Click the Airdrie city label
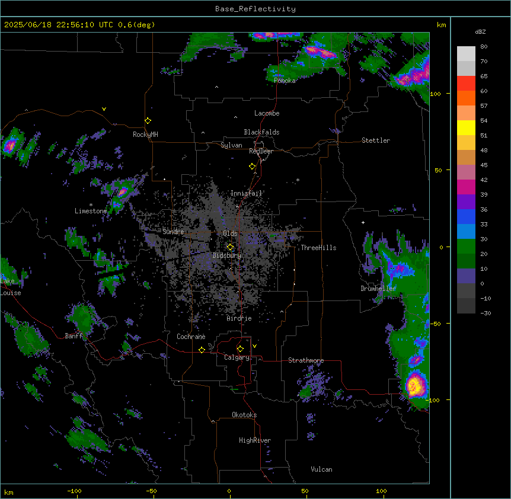Screen dimensions: 511x499 (239, 318)
